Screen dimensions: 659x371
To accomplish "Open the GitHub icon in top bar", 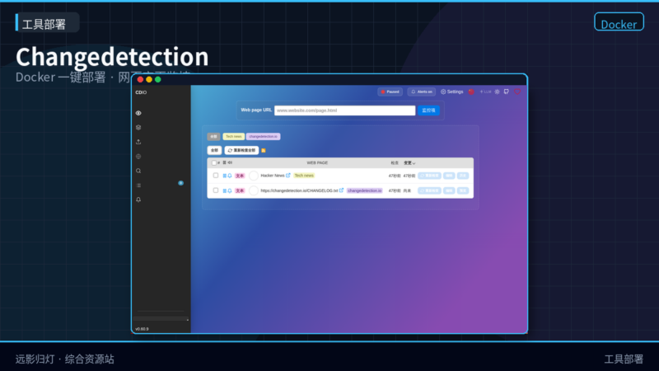I will click(507, 92).
